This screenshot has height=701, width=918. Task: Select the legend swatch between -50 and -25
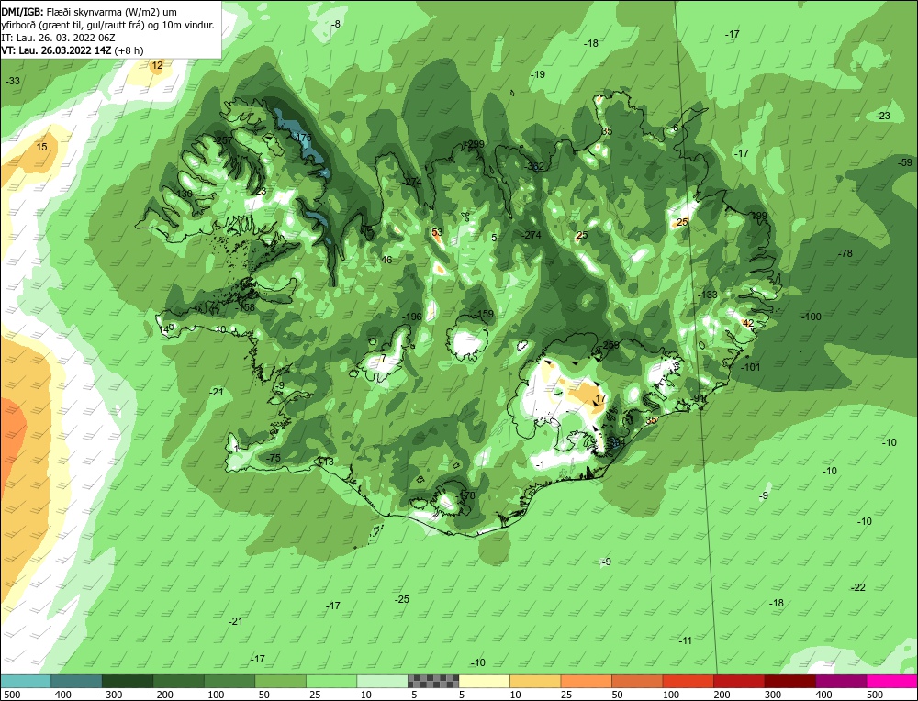click(280, 681)
